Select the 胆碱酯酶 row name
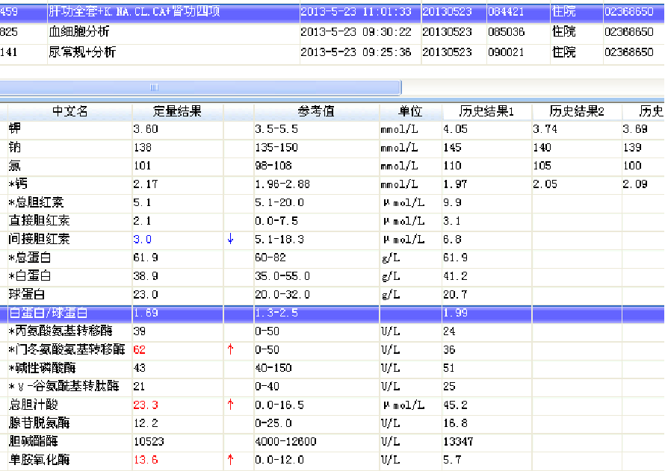The width and height of the screenshot is (665, 471). pyautogui.click(x=33, y=441)
